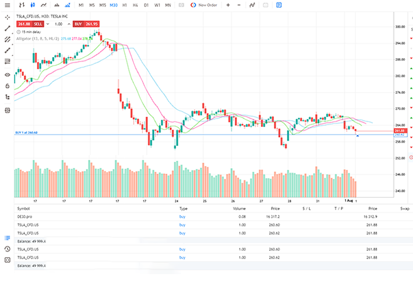This screenshot has width=413, height=283.
Task: Zoom out chart with minus icon
Action: pyautogui.click(x=239, y=5)
